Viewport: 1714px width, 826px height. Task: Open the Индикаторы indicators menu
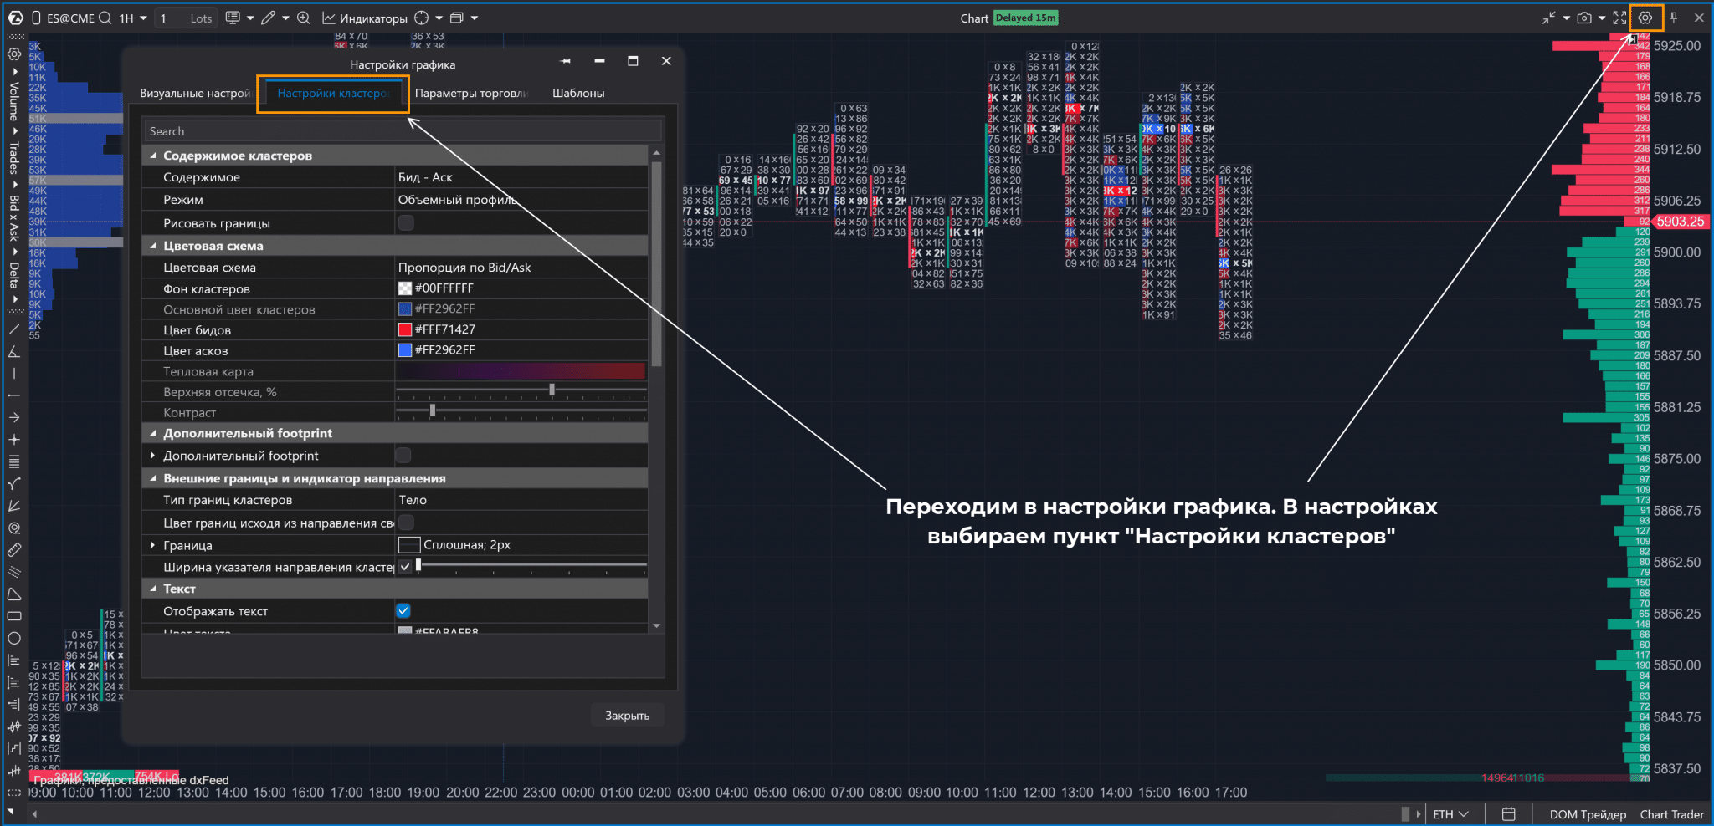click(x=365, y=18)
